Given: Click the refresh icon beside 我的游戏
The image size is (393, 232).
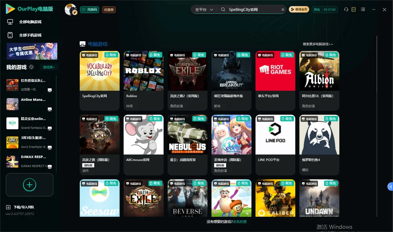Looking at the screenshot, I should tap(31, 67).
